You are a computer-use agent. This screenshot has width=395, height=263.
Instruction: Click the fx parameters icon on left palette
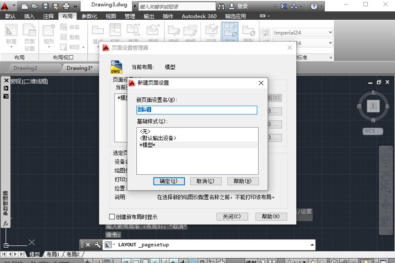click(5, 224)
